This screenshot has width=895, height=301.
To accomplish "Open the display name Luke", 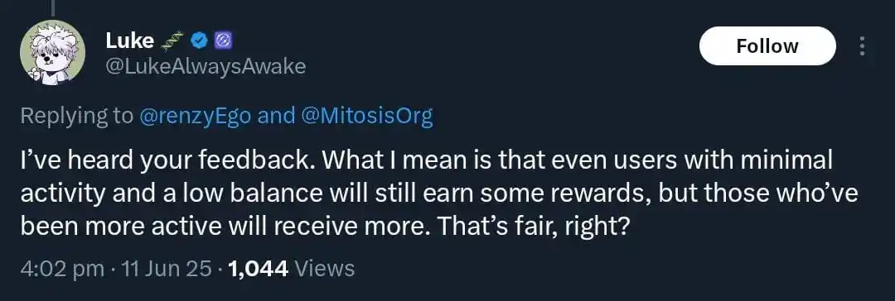I will [x=129, y=41].
